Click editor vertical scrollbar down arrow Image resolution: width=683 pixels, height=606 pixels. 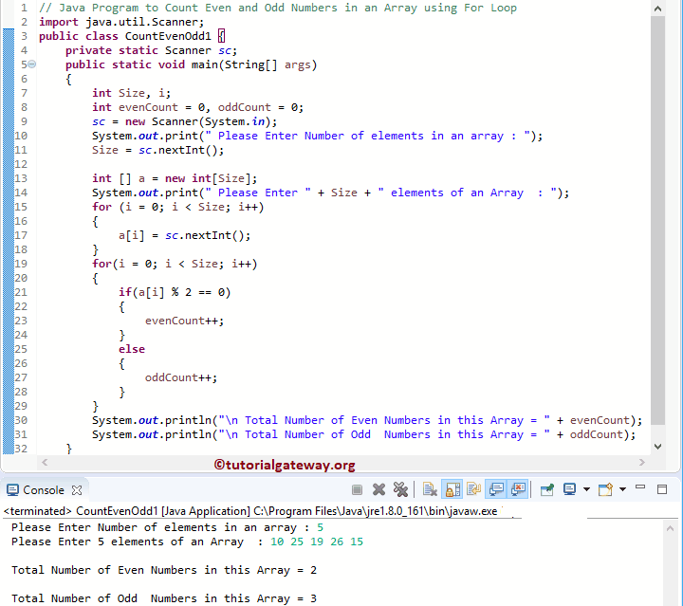[657, 447]
